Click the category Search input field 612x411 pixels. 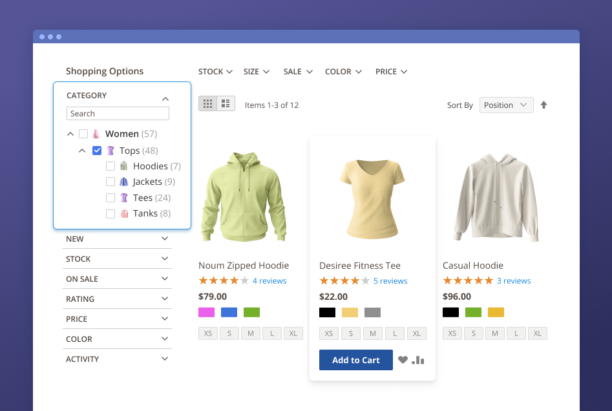point(118,114)
